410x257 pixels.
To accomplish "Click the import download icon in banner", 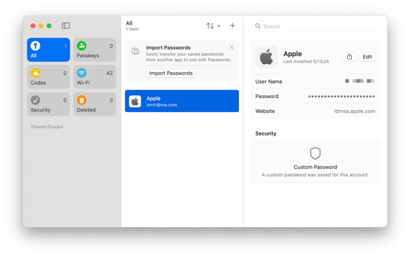I will [x=135, y=51].
